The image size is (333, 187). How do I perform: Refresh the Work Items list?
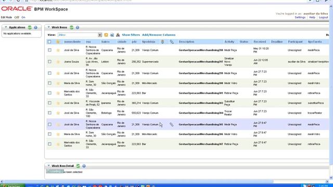[72, 28]
